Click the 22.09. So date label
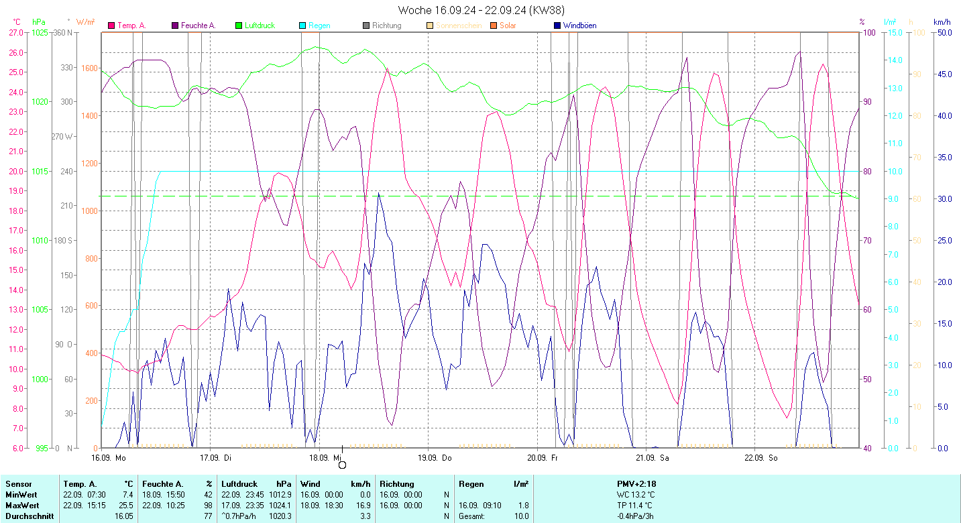 (761, 458)
